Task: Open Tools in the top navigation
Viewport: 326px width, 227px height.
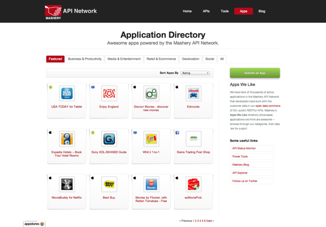Action: tap(225, 11)
